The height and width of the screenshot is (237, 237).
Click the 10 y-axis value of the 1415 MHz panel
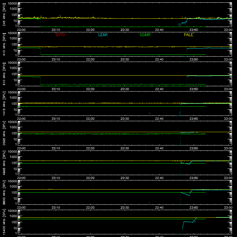coord(15,110)
